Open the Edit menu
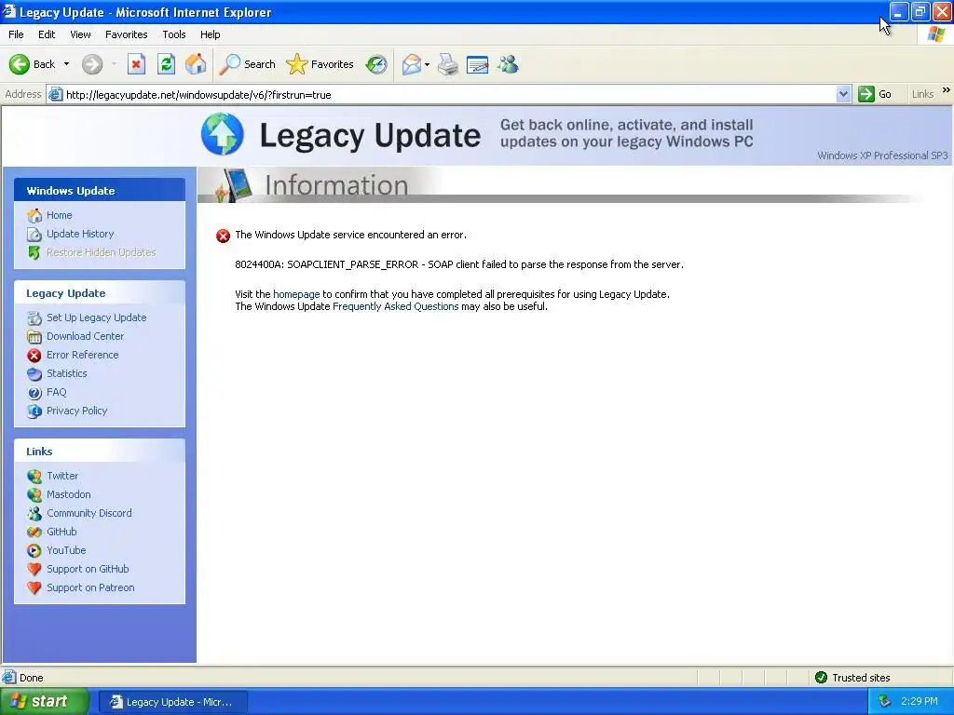954x715 pixels. tap(47, 34)
